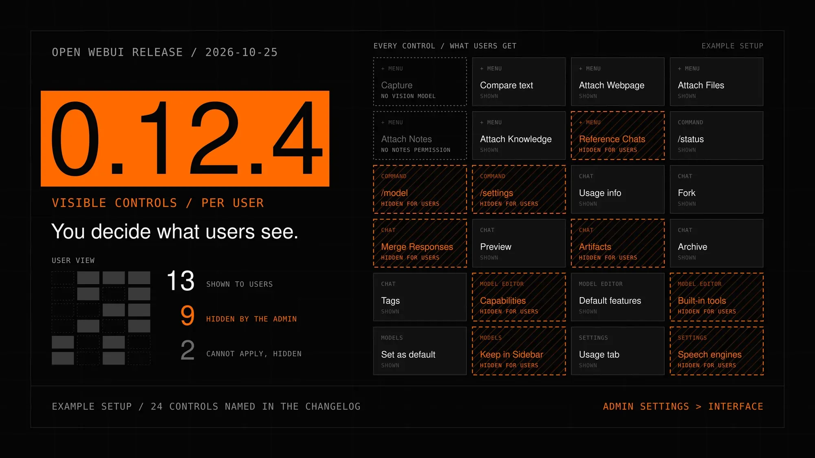Click the Speech engines card
The image size is (815, 458).
tap(716, 351)
